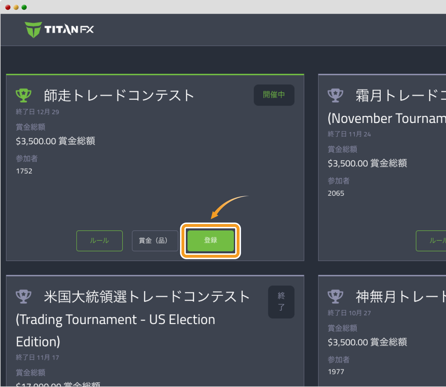Click 終了日 11月 17 text
The image size is (446, 387).
(37, 357)
